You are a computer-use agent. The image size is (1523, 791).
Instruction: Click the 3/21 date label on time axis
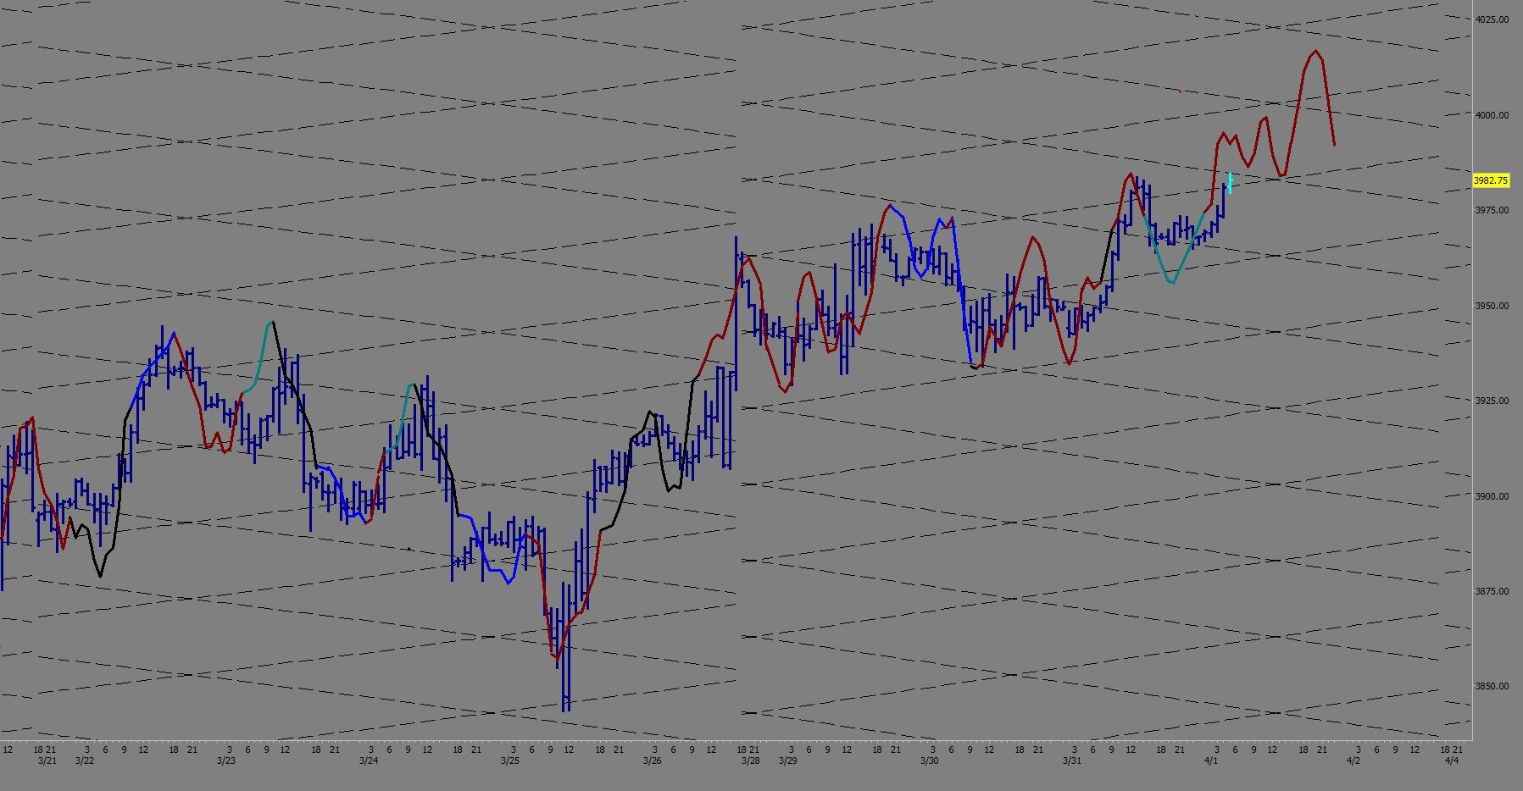(47, 761)
